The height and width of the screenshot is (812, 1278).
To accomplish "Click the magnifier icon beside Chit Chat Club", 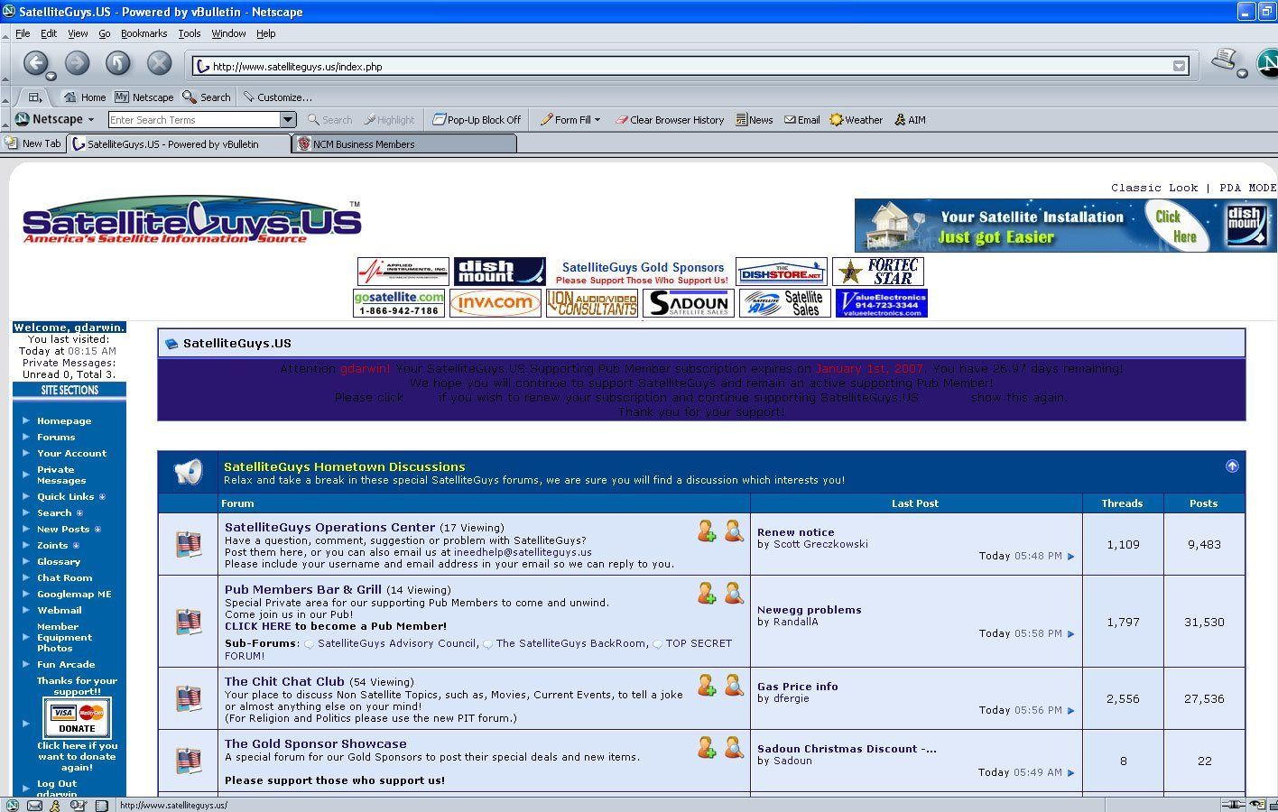I will tap(734, 686).
